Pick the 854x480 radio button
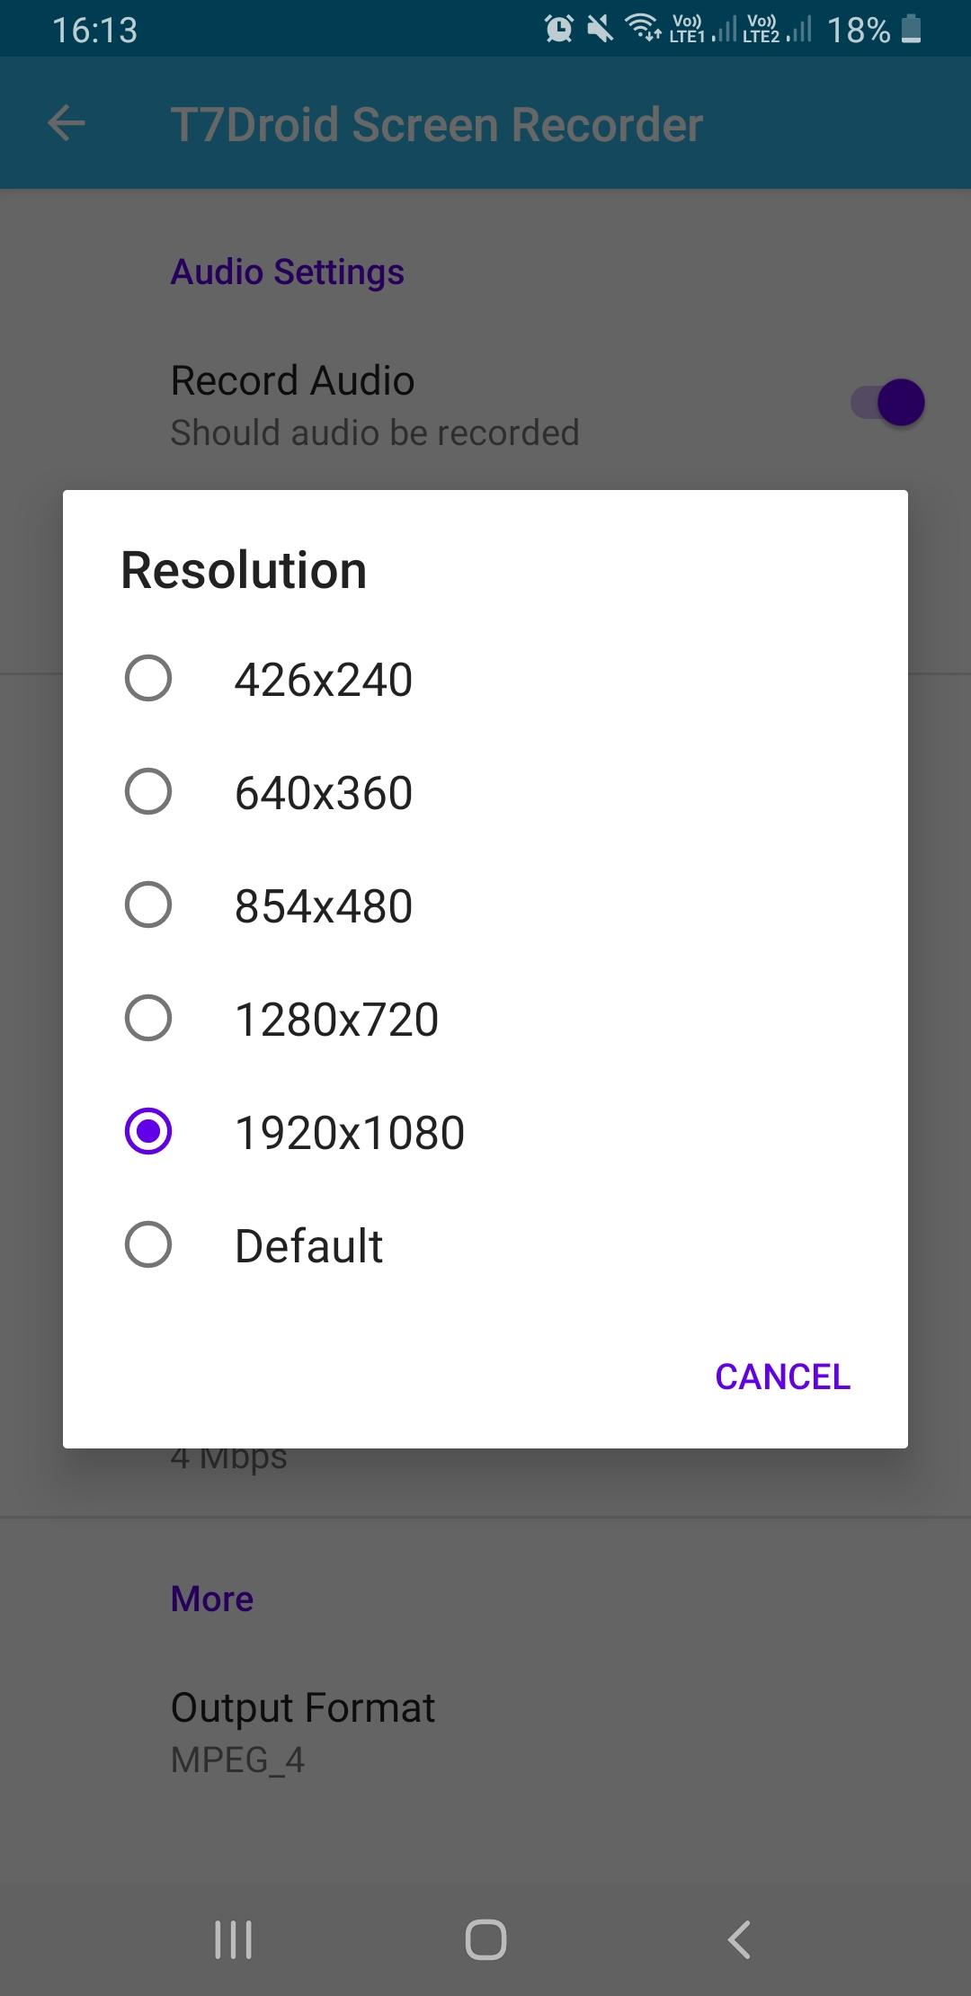Viewport: 971px width, 1996px height. point(148,905)
